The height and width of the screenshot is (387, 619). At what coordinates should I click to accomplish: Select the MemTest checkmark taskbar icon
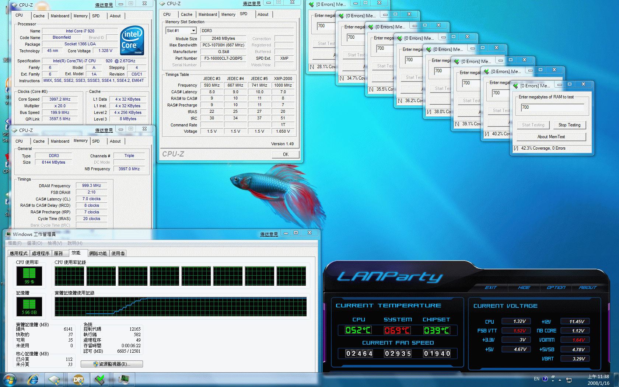tap(100, 380)
